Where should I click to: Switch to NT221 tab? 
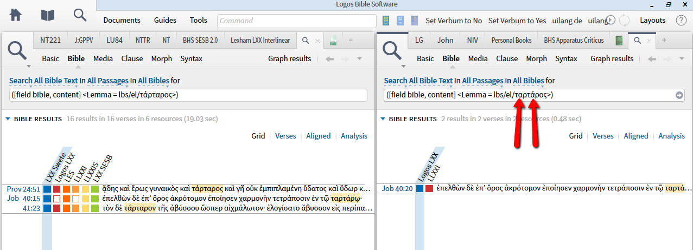pos(50,40)
